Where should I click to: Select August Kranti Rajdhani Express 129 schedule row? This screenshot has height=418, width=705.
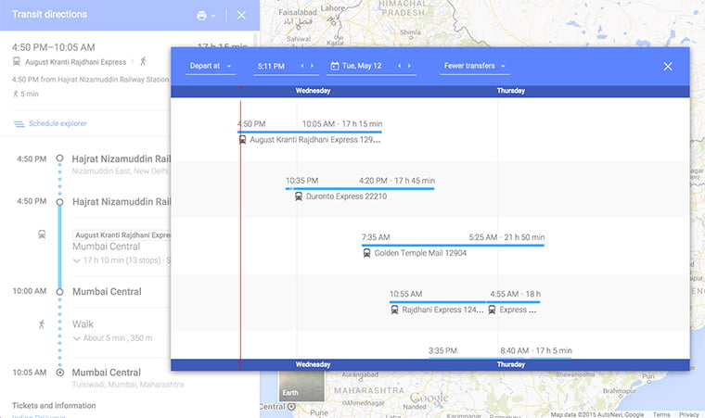[x=309, y=132]
